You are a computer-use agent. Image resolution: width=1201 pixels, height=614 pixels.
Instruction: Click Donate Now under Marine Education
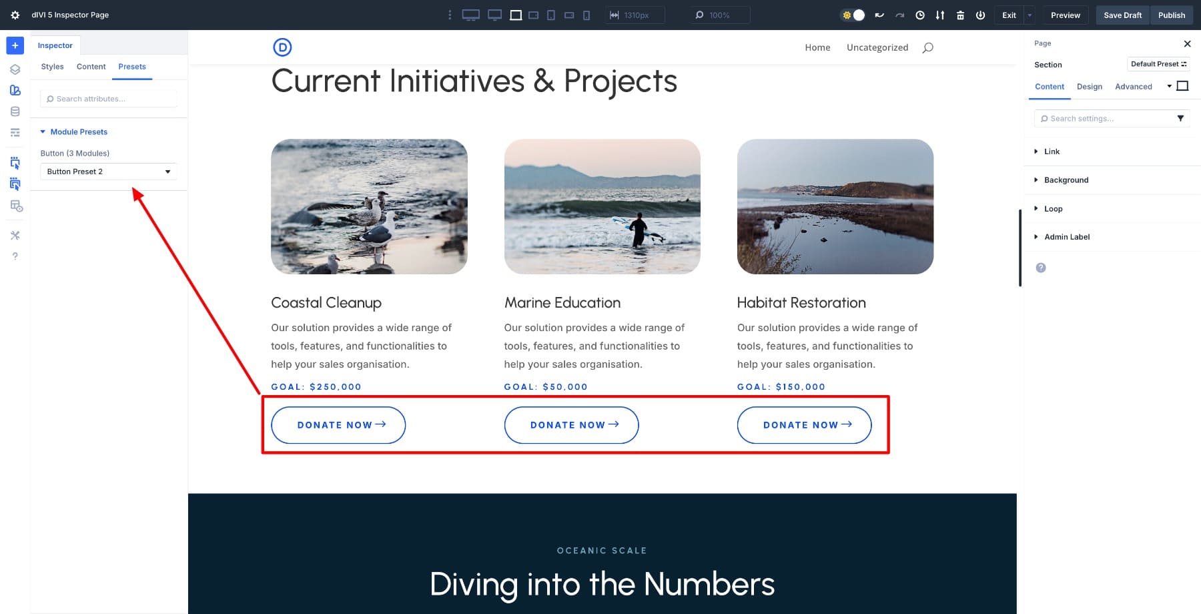(571, 425)
